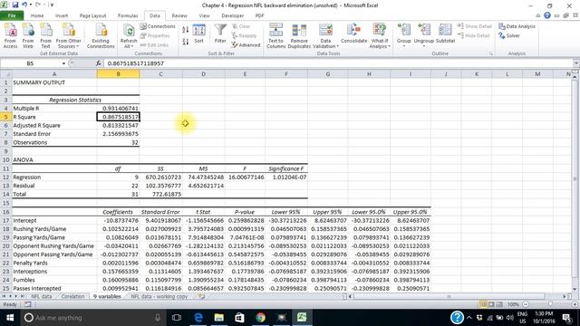Import data From Text
Image resolution: width=580 pixels, height=326 pixels.
coord(45,35)
